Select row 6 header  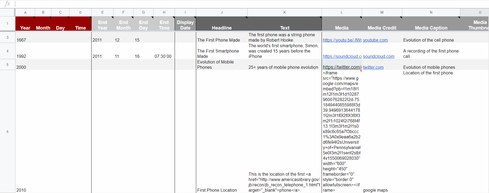[x=7, y=131]
